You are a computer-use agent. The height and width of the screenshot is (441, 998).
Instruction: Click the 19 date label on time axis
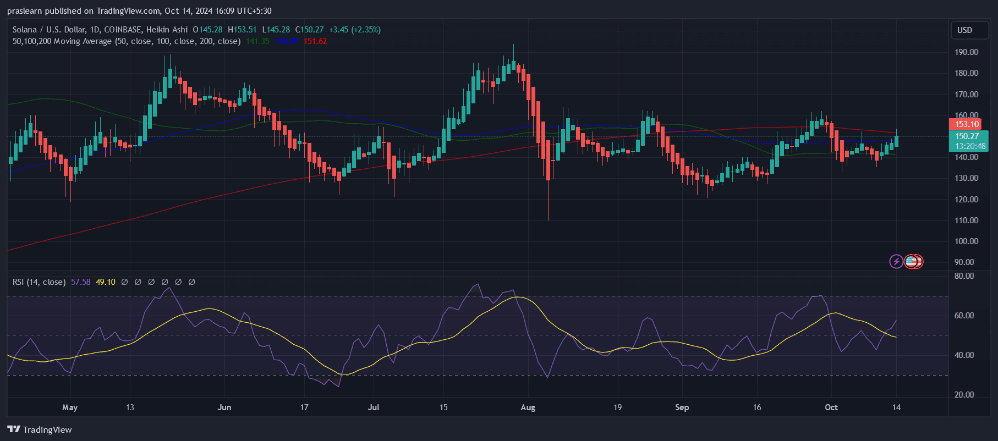pyautogui.click(x=618, y=407)
